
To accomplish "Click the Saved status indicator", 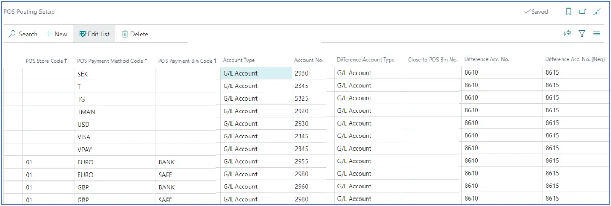I will tap(536, 12).
